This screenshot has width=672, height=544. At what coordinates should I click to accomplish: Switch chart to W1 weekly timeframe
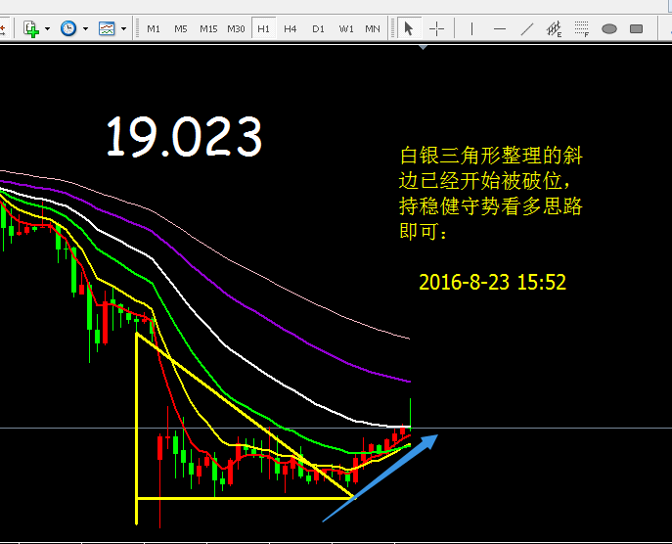pyautogui.click(x=346, y=29)
